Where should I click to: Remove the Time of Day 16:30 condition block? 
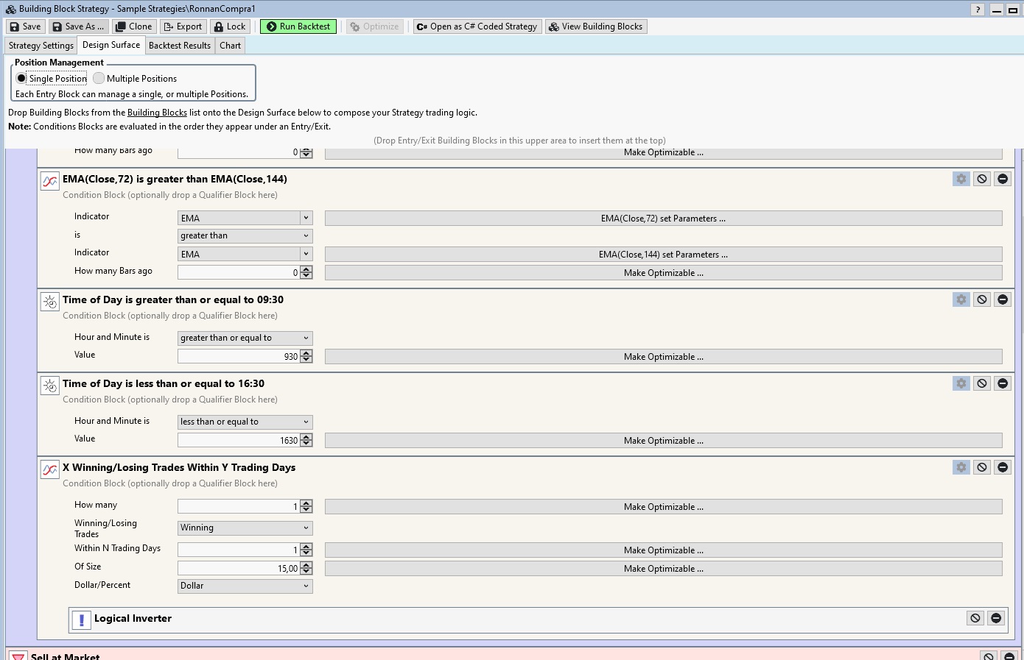click(x=1003, y=383)
